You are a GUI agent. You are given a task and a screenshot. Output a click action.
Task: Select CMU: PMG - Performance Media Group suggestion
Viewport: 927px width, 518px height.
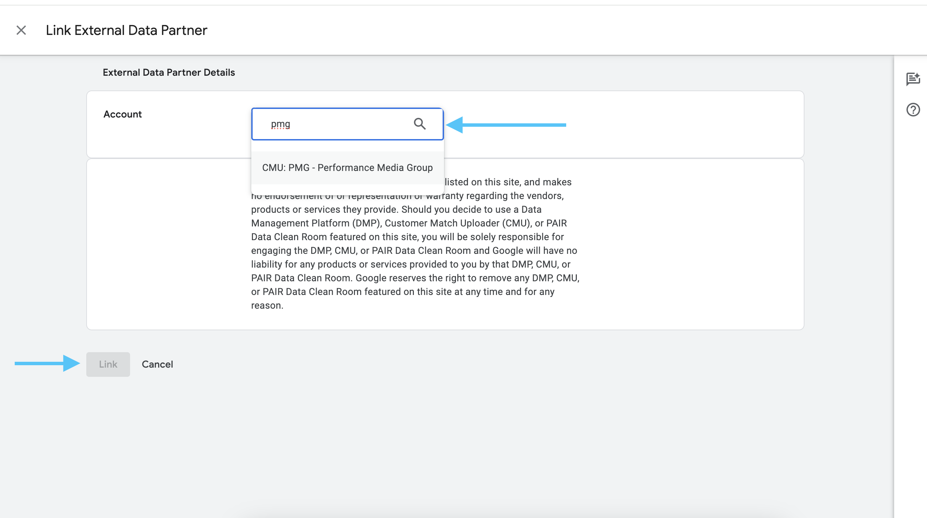347,168
